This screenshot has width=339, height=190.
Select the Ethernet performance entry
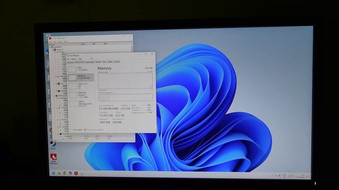click(81, 95)
